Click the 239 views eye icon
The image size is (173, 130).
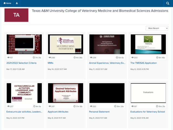(x=91, y=57)
